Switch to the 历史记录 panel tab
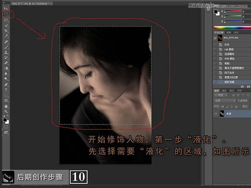The image size is (251, 188). (x=219, y=32)
